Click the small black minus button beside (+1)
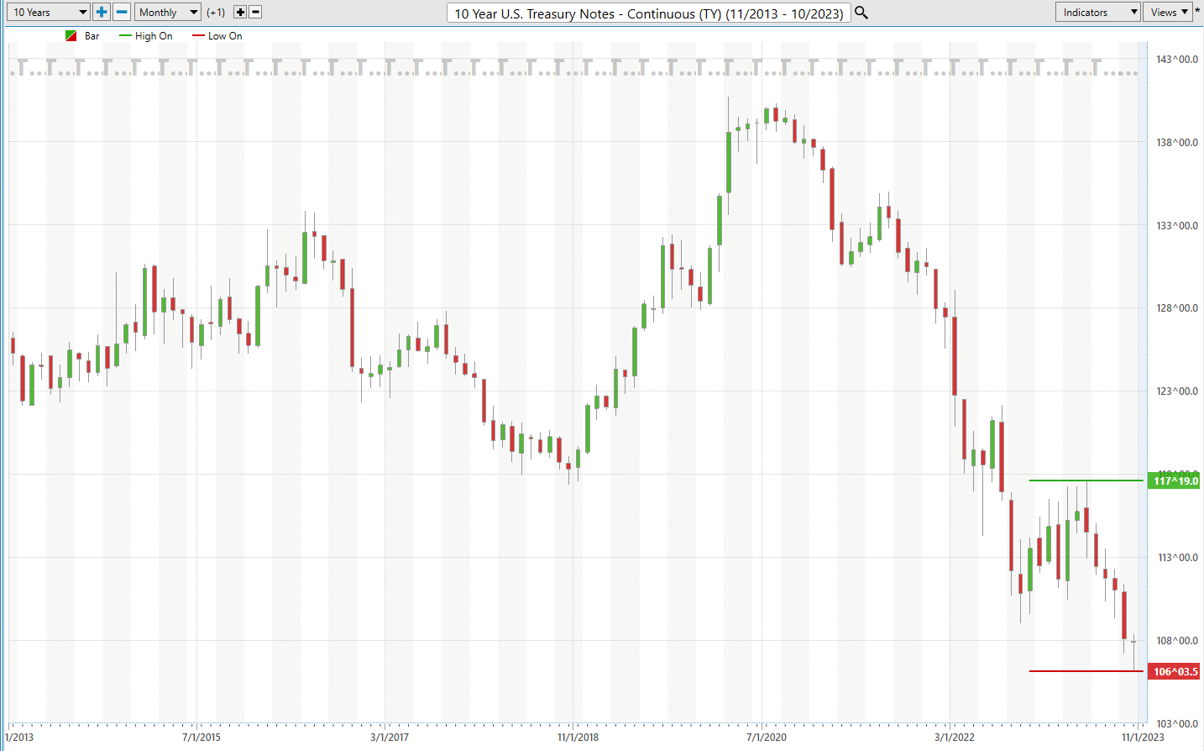The image size is (1204, 751). point(255,12)
